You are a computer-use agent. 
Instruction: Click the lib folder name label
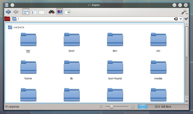(71, 78)
